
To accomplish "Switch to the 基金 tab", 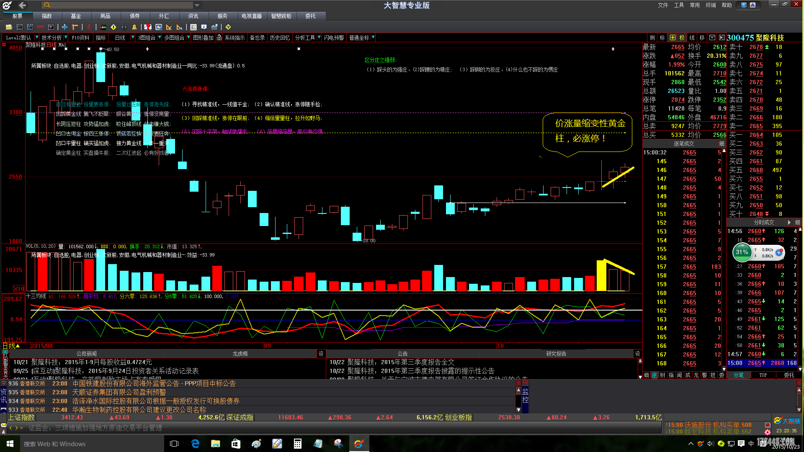I will (76, 16).
